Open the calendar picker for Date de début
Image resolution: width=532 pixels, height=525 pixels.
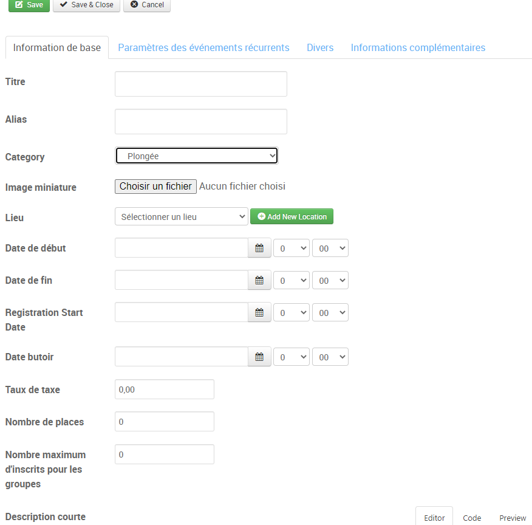point(259,248)
